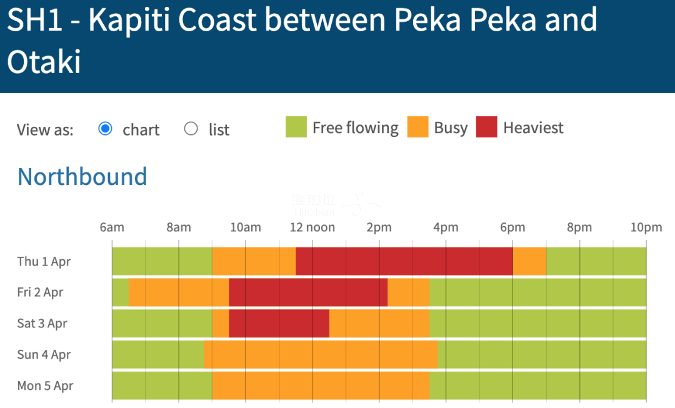Click the Heaviest red legend swatch
Viewport: 675px width, 408px height.
[486, 127]
